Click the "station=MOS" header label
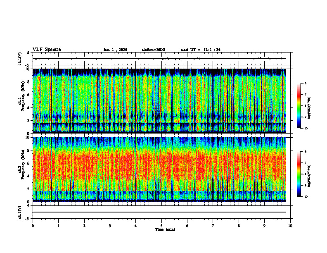 pyautogui.click(x=154, y=50)
